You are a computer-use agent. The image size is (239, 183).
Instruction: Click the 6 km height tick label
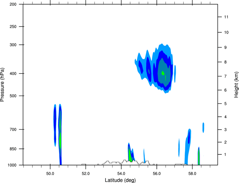coord(226,90)
